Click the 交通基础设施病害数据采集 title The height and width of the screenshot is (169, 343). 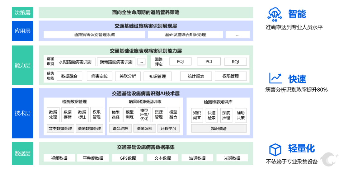pos(146,147)
